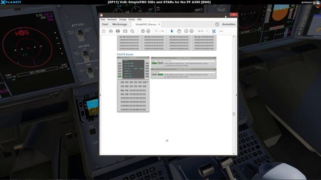This screenshot has height=180, width=321.
Task: Select the hand pan tool
Action: coord(179,31)
